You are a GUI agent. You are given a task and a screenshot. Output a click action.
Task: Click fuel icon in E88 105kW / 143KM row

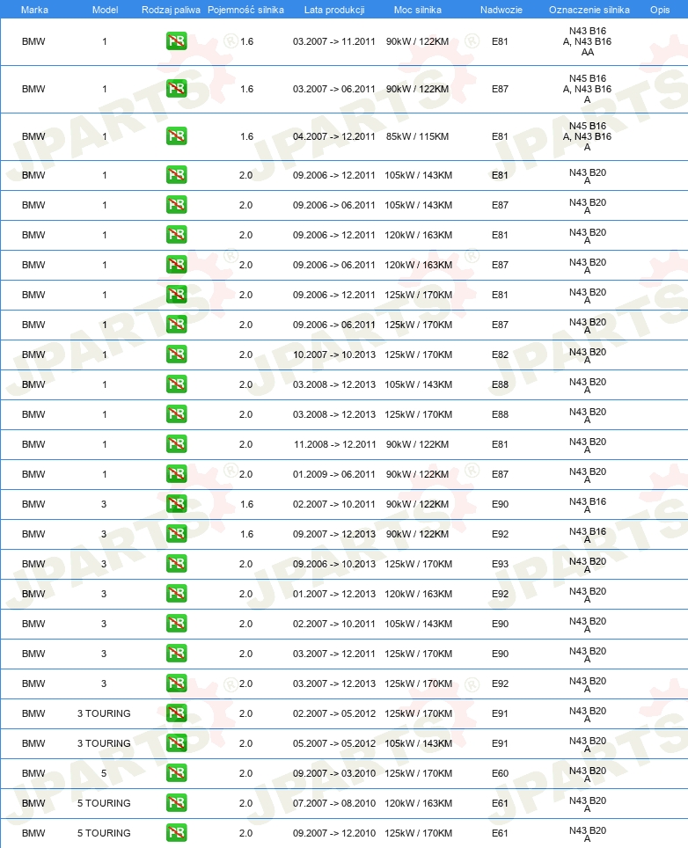tap(176, 384)
